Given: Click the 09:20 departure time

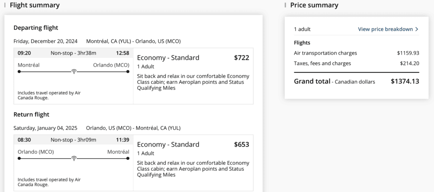Looking at the screenshot, I should click(x=24, y=53).
